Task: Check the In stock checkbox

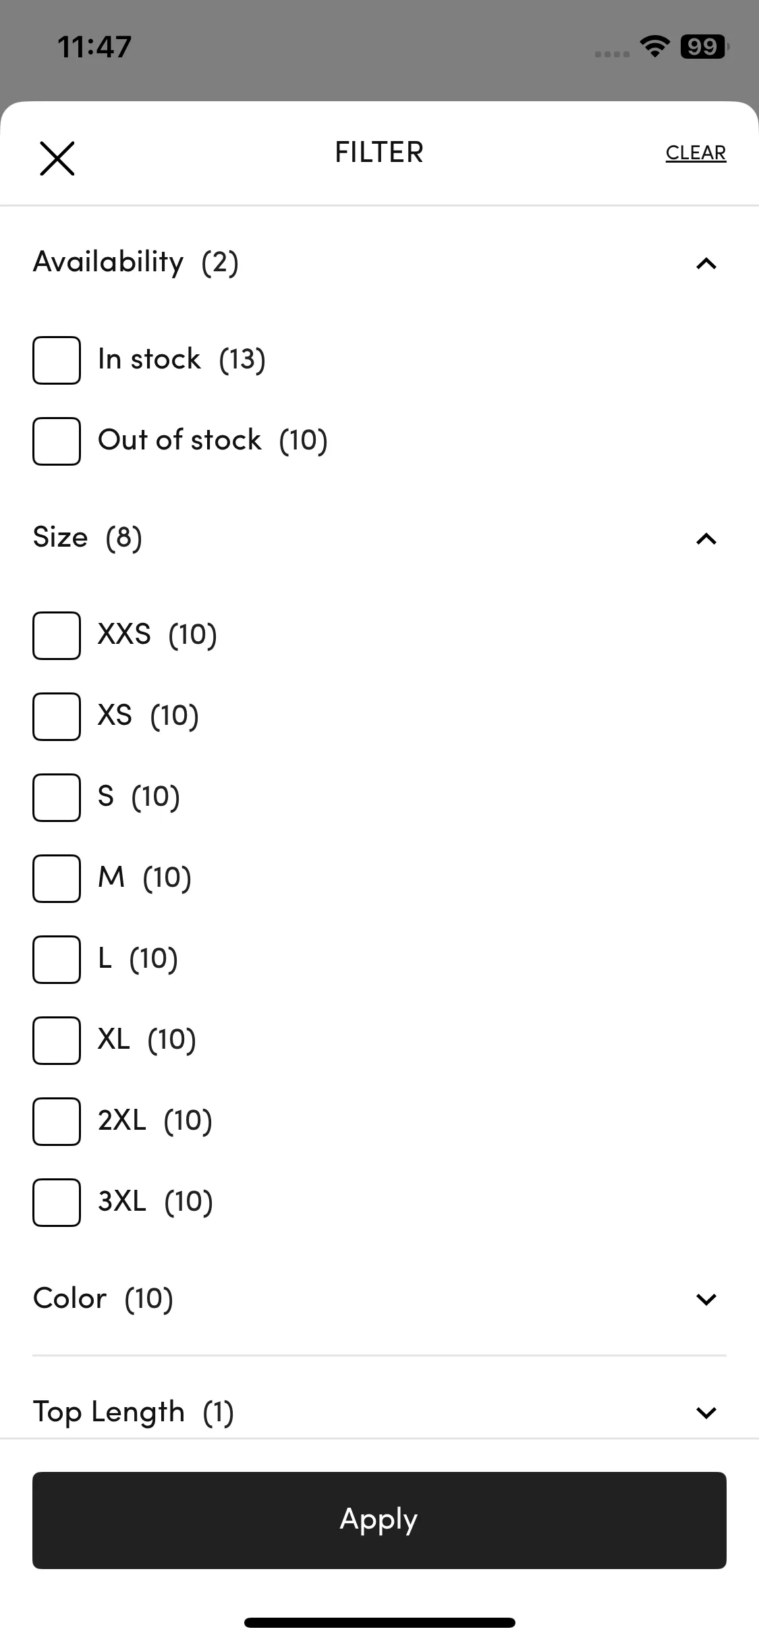Action: pos(57,360)
